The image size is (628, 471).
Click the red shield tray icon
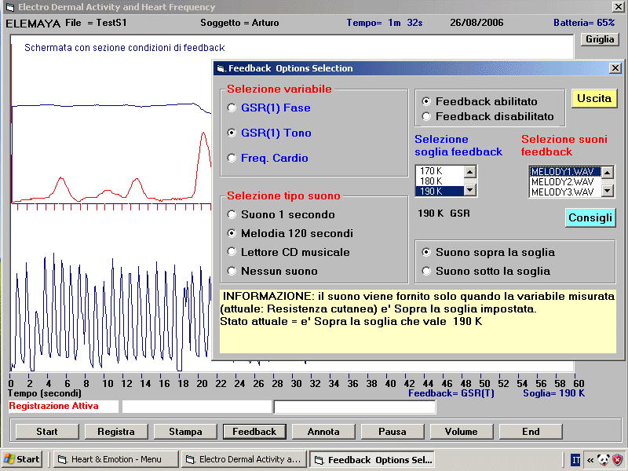click(x=618, y=459)
